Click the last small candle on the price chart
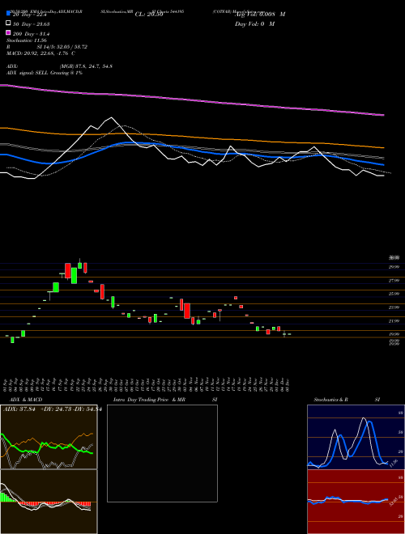This screenshot has width=405, height=534. (x=289, y=334)
